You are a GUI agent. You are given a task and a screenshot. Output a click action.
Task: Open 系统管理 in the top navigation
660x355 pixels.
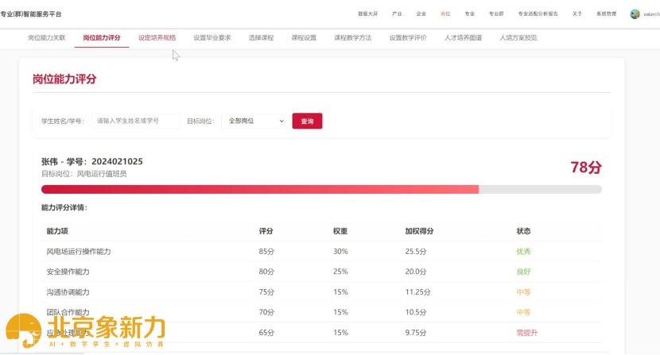(x=607, y=14)
